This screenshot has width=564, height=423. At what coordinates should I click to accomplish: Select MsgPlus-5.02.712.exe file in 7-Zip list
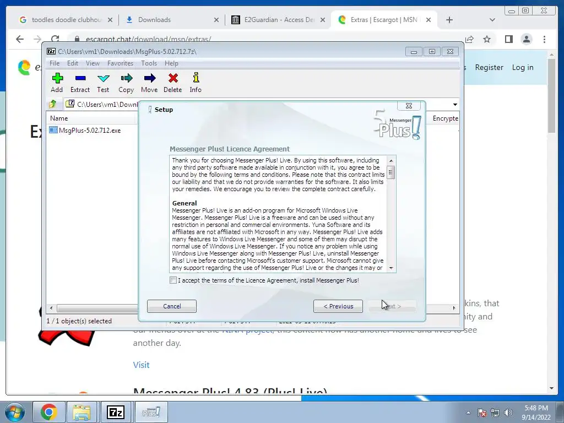pos(85,130)
